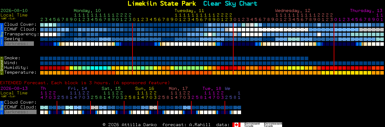
Task: Select the Tue, 18 extended day heading
Action: pos(212,88)
